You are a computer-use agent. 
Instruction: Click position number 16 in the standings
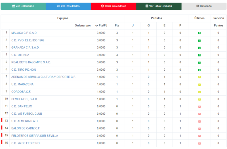6,143
